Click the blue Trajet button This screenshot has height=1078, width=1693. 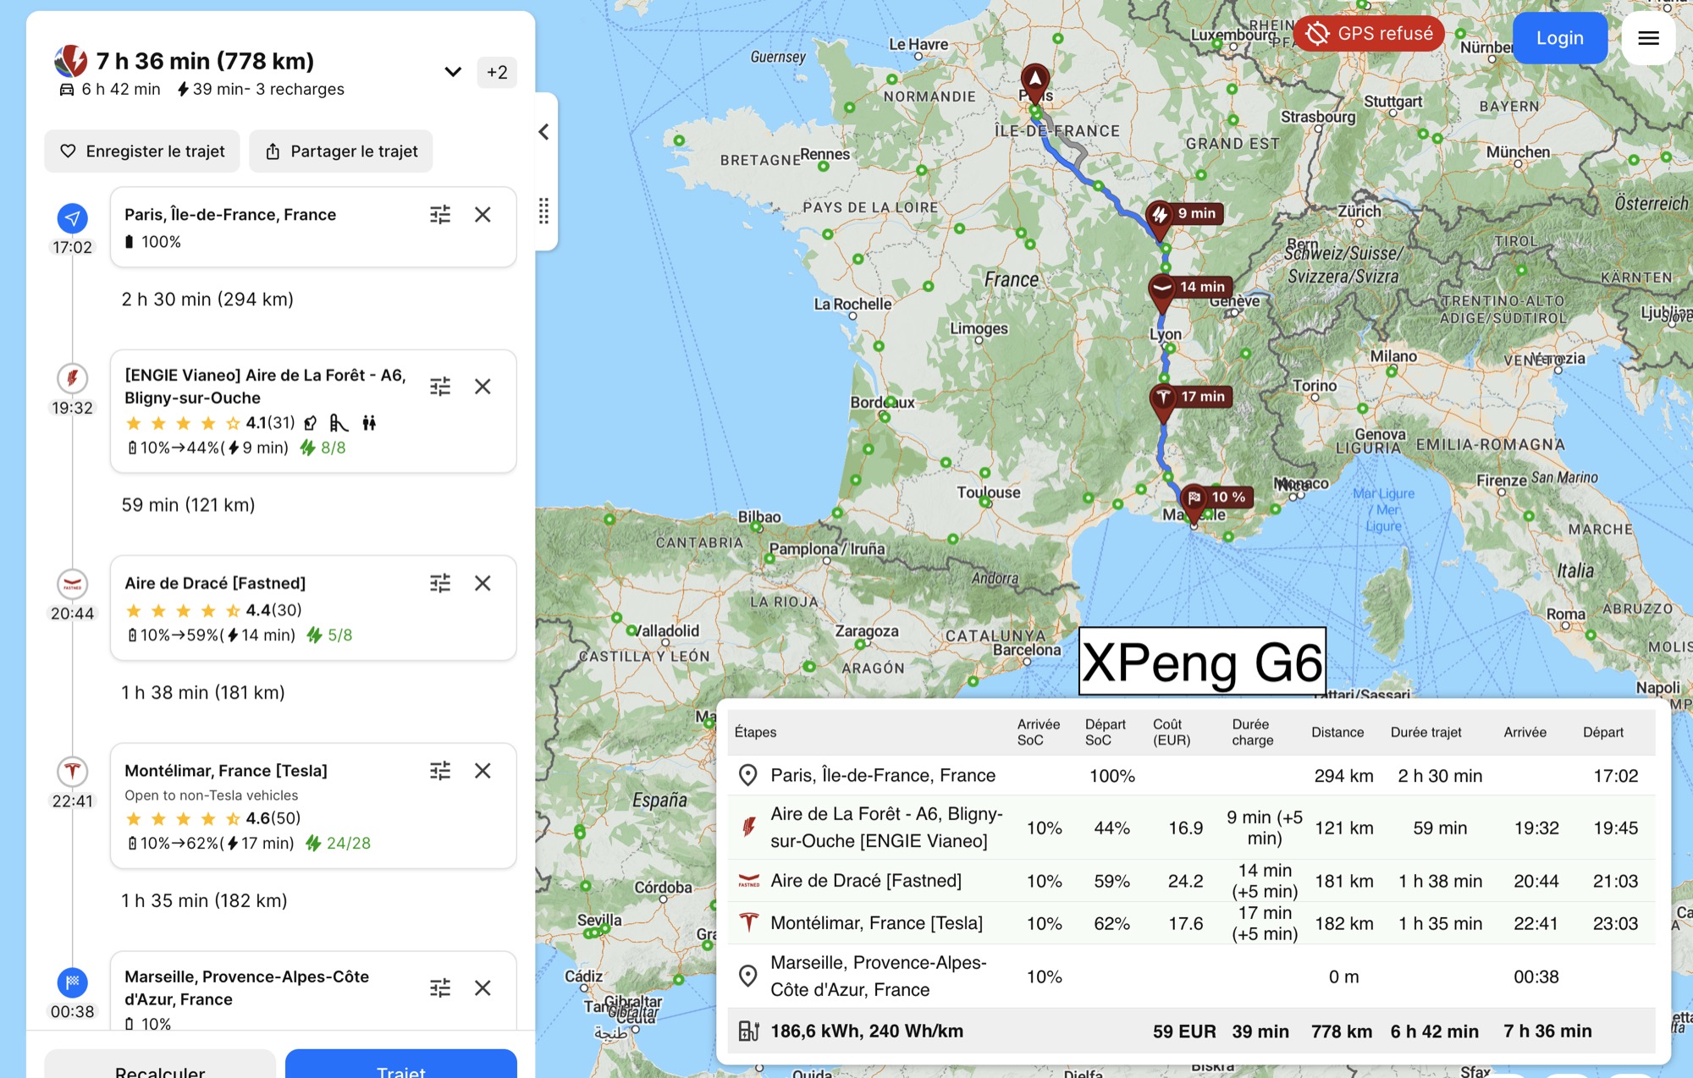tap(401, 1066)
